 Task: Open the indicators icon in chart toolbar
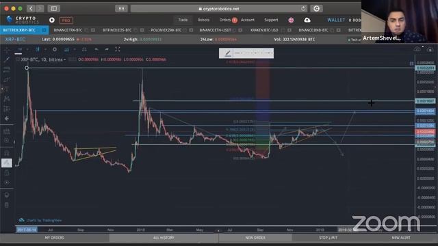66,49
